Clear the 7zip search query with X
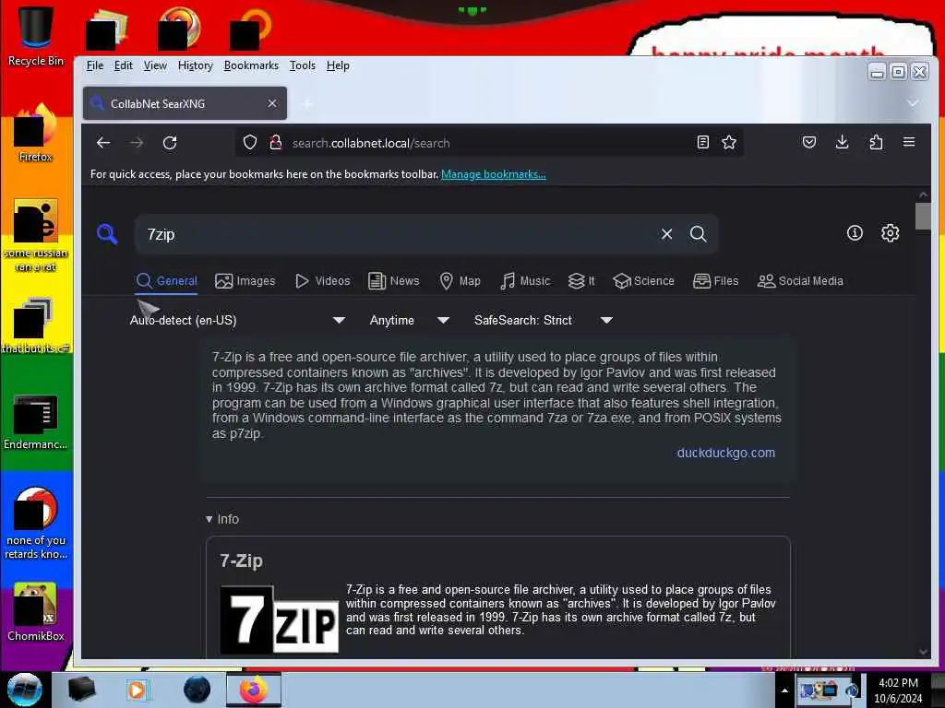This screenshot has height=708, width=945. click(666, 234)
